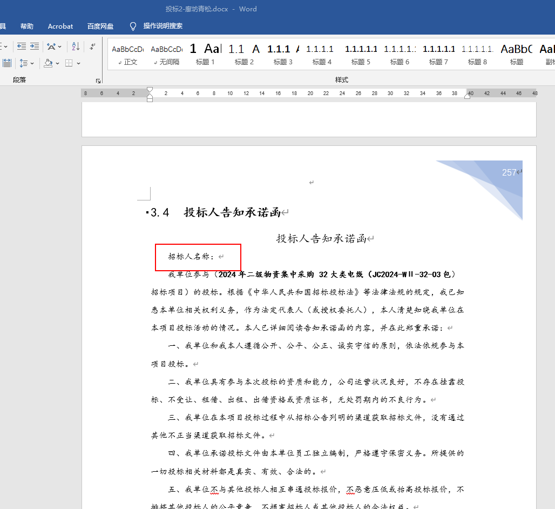Apply the 标题 2 style

pyautogui.click(x=244, y=55)
